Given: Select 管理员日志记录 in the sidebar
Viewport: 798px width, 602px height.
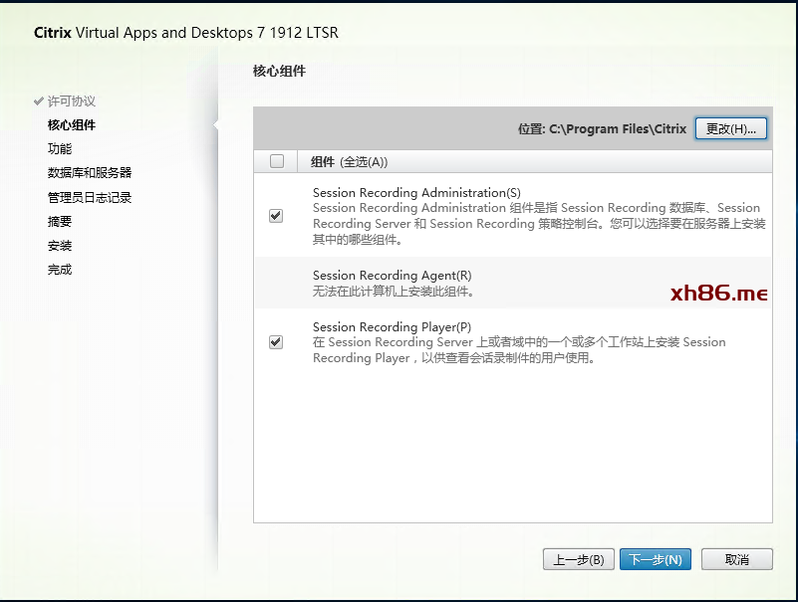Looking at the screenshot, I should (90, 197).
